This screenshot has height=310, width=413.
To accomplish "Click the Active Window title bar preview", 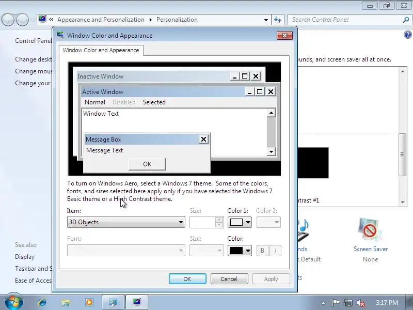I will 163,92.
